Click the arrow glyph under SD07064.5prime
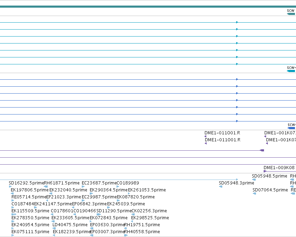The height and width of the screenshot is (237, 296). point(254,193)
